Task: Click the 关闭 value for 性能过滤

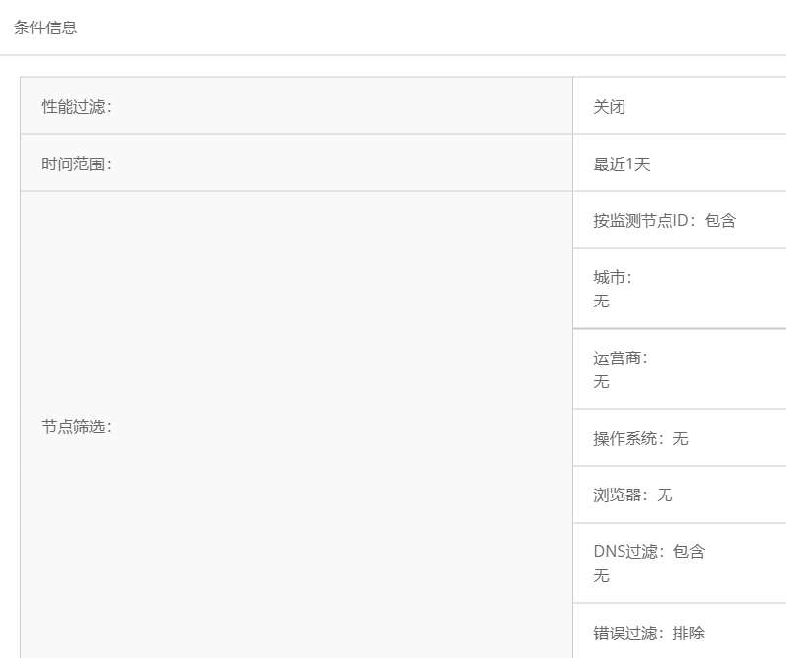Action: pyautogui.click(x=609, y=107)
